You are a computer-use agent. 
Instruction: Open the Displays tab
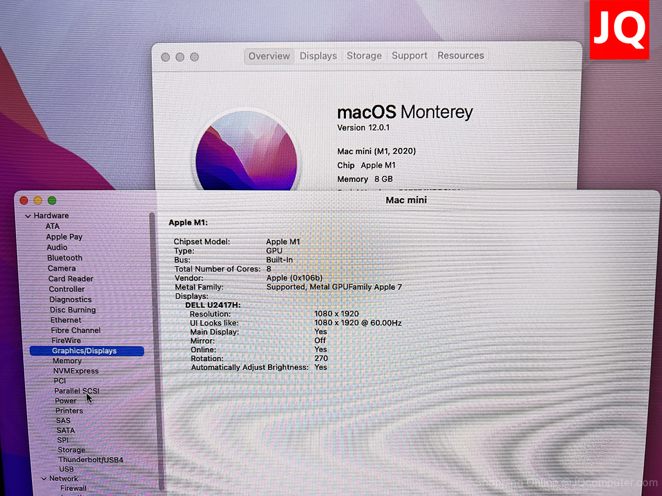(318, 56)
